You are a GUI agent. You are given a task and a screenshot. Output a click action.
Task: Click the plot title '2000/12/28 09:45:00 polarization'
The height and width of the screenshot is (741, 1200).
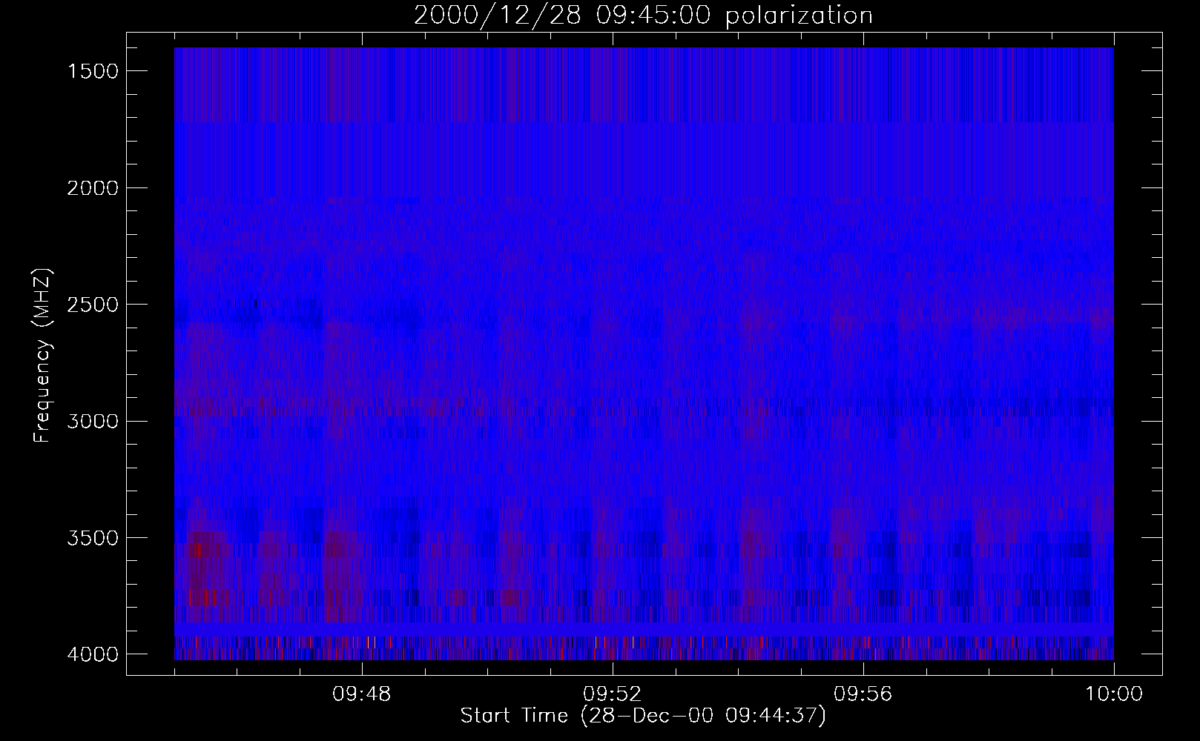[642, 16]
